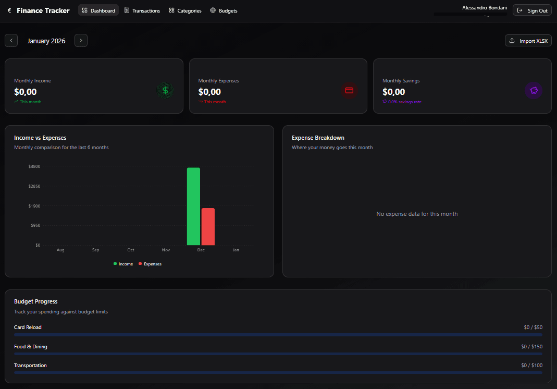Select the Dashboard grid icon in the navbar
Screen dimensions: 557x389
click(85, 10)
